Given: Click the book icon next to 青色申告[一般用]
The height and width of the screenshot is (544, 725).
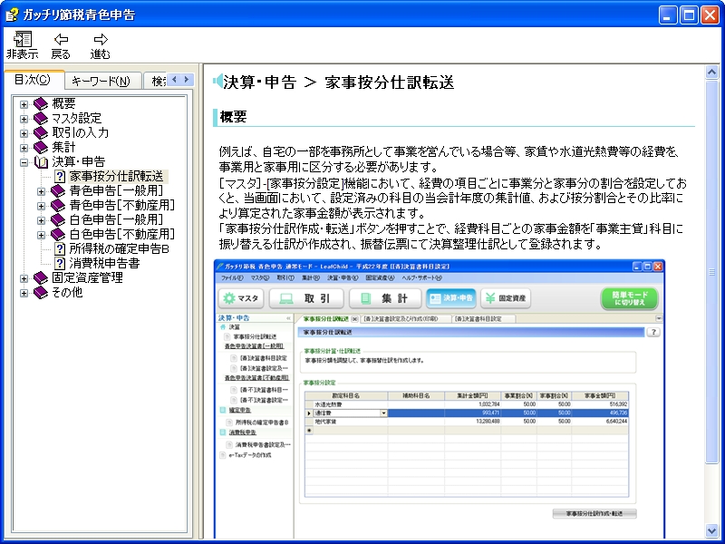Looking at the screenshot, I should pos(58,190).
